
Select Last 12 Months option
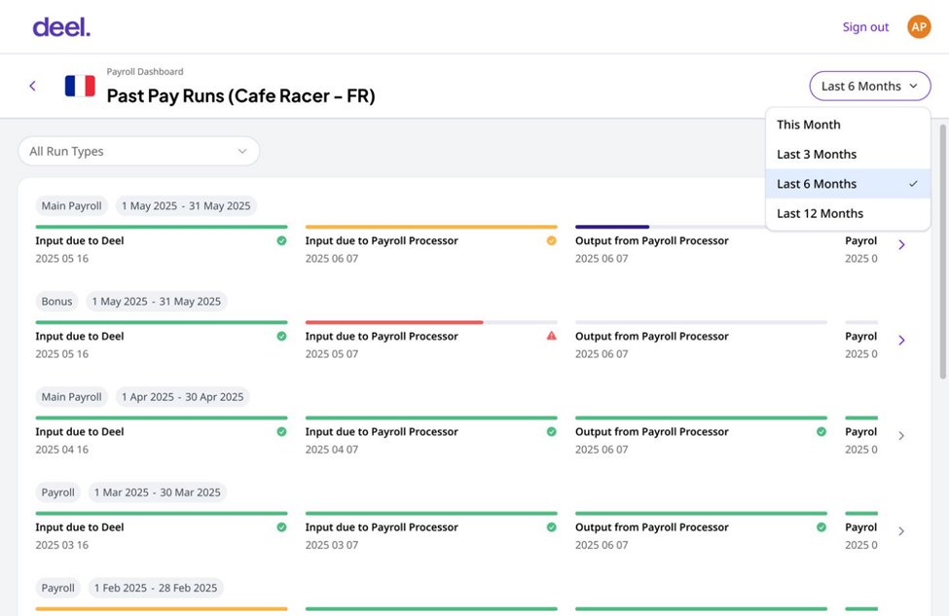pos(848,213)
